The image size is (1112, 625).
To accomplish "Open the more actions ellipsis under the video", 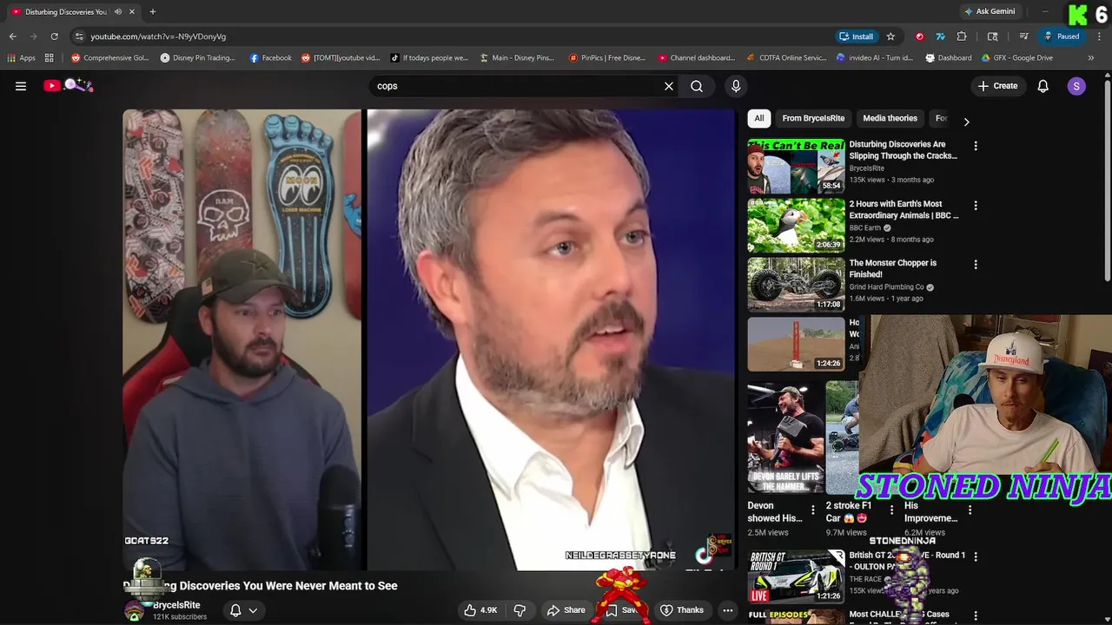I will click(728, 610).
